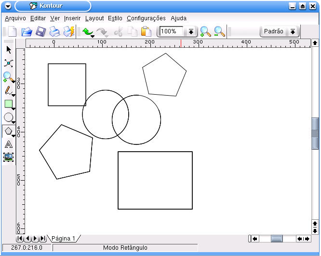
Task: Open a file with the folder icon
Action: (x=27, y=31)
